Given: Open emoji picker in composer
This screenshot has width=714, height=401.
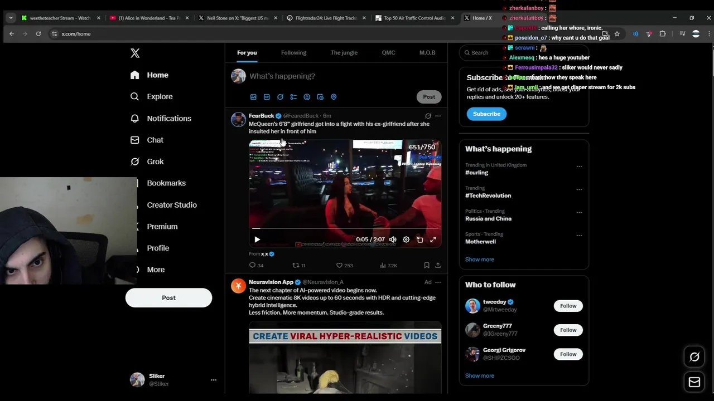Looking at the screenshot, I should click(x=307, y=97).
